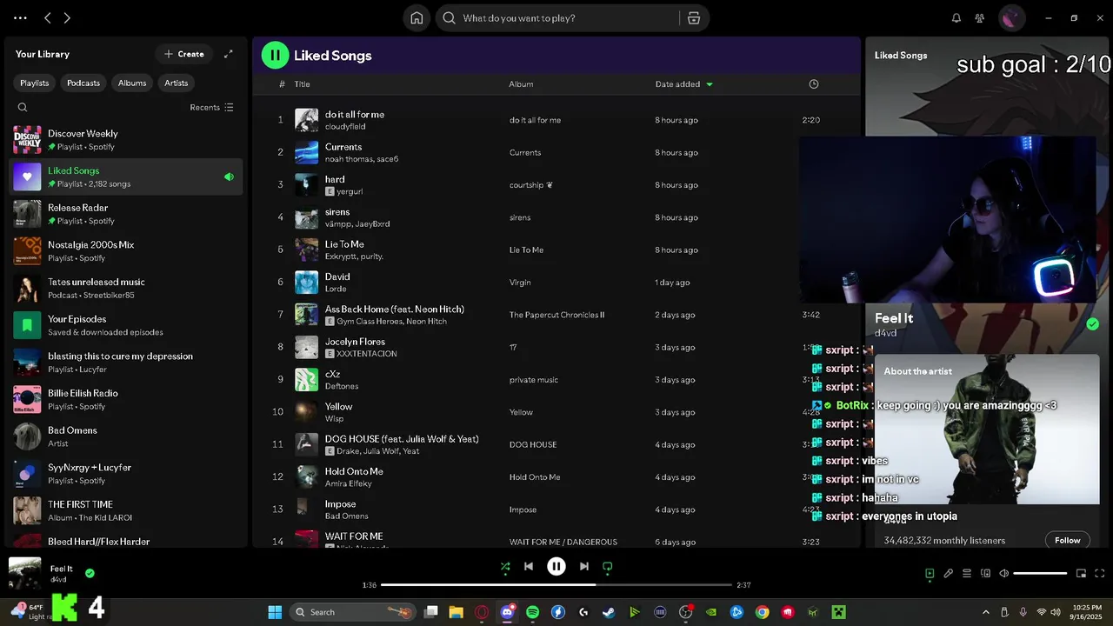Open the three-dot app menu
The height and width of the screenshot is (626, 1113).
coord(20,17)
